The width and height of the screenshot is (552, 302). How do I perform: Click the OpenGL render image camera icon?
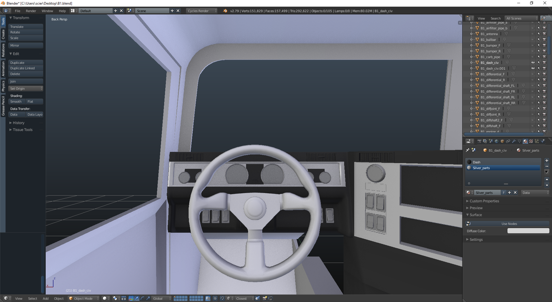(x=264, y=298)
